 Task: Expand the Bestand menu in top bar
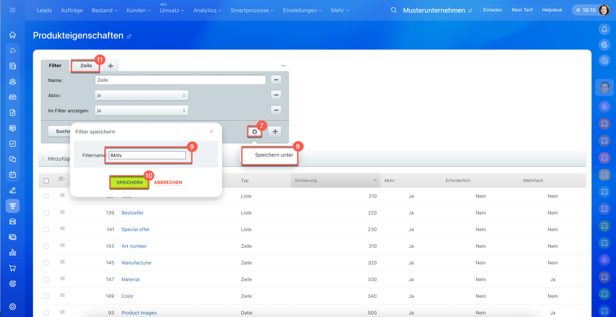[104, 10]
